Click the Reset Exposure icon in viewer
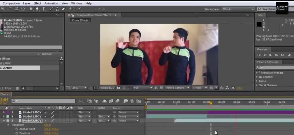This screenshot has width=294, height=135. tap(233, 88)
